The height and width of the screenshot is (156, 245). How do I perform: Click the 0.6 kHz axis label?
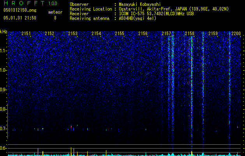click(3, 148)
